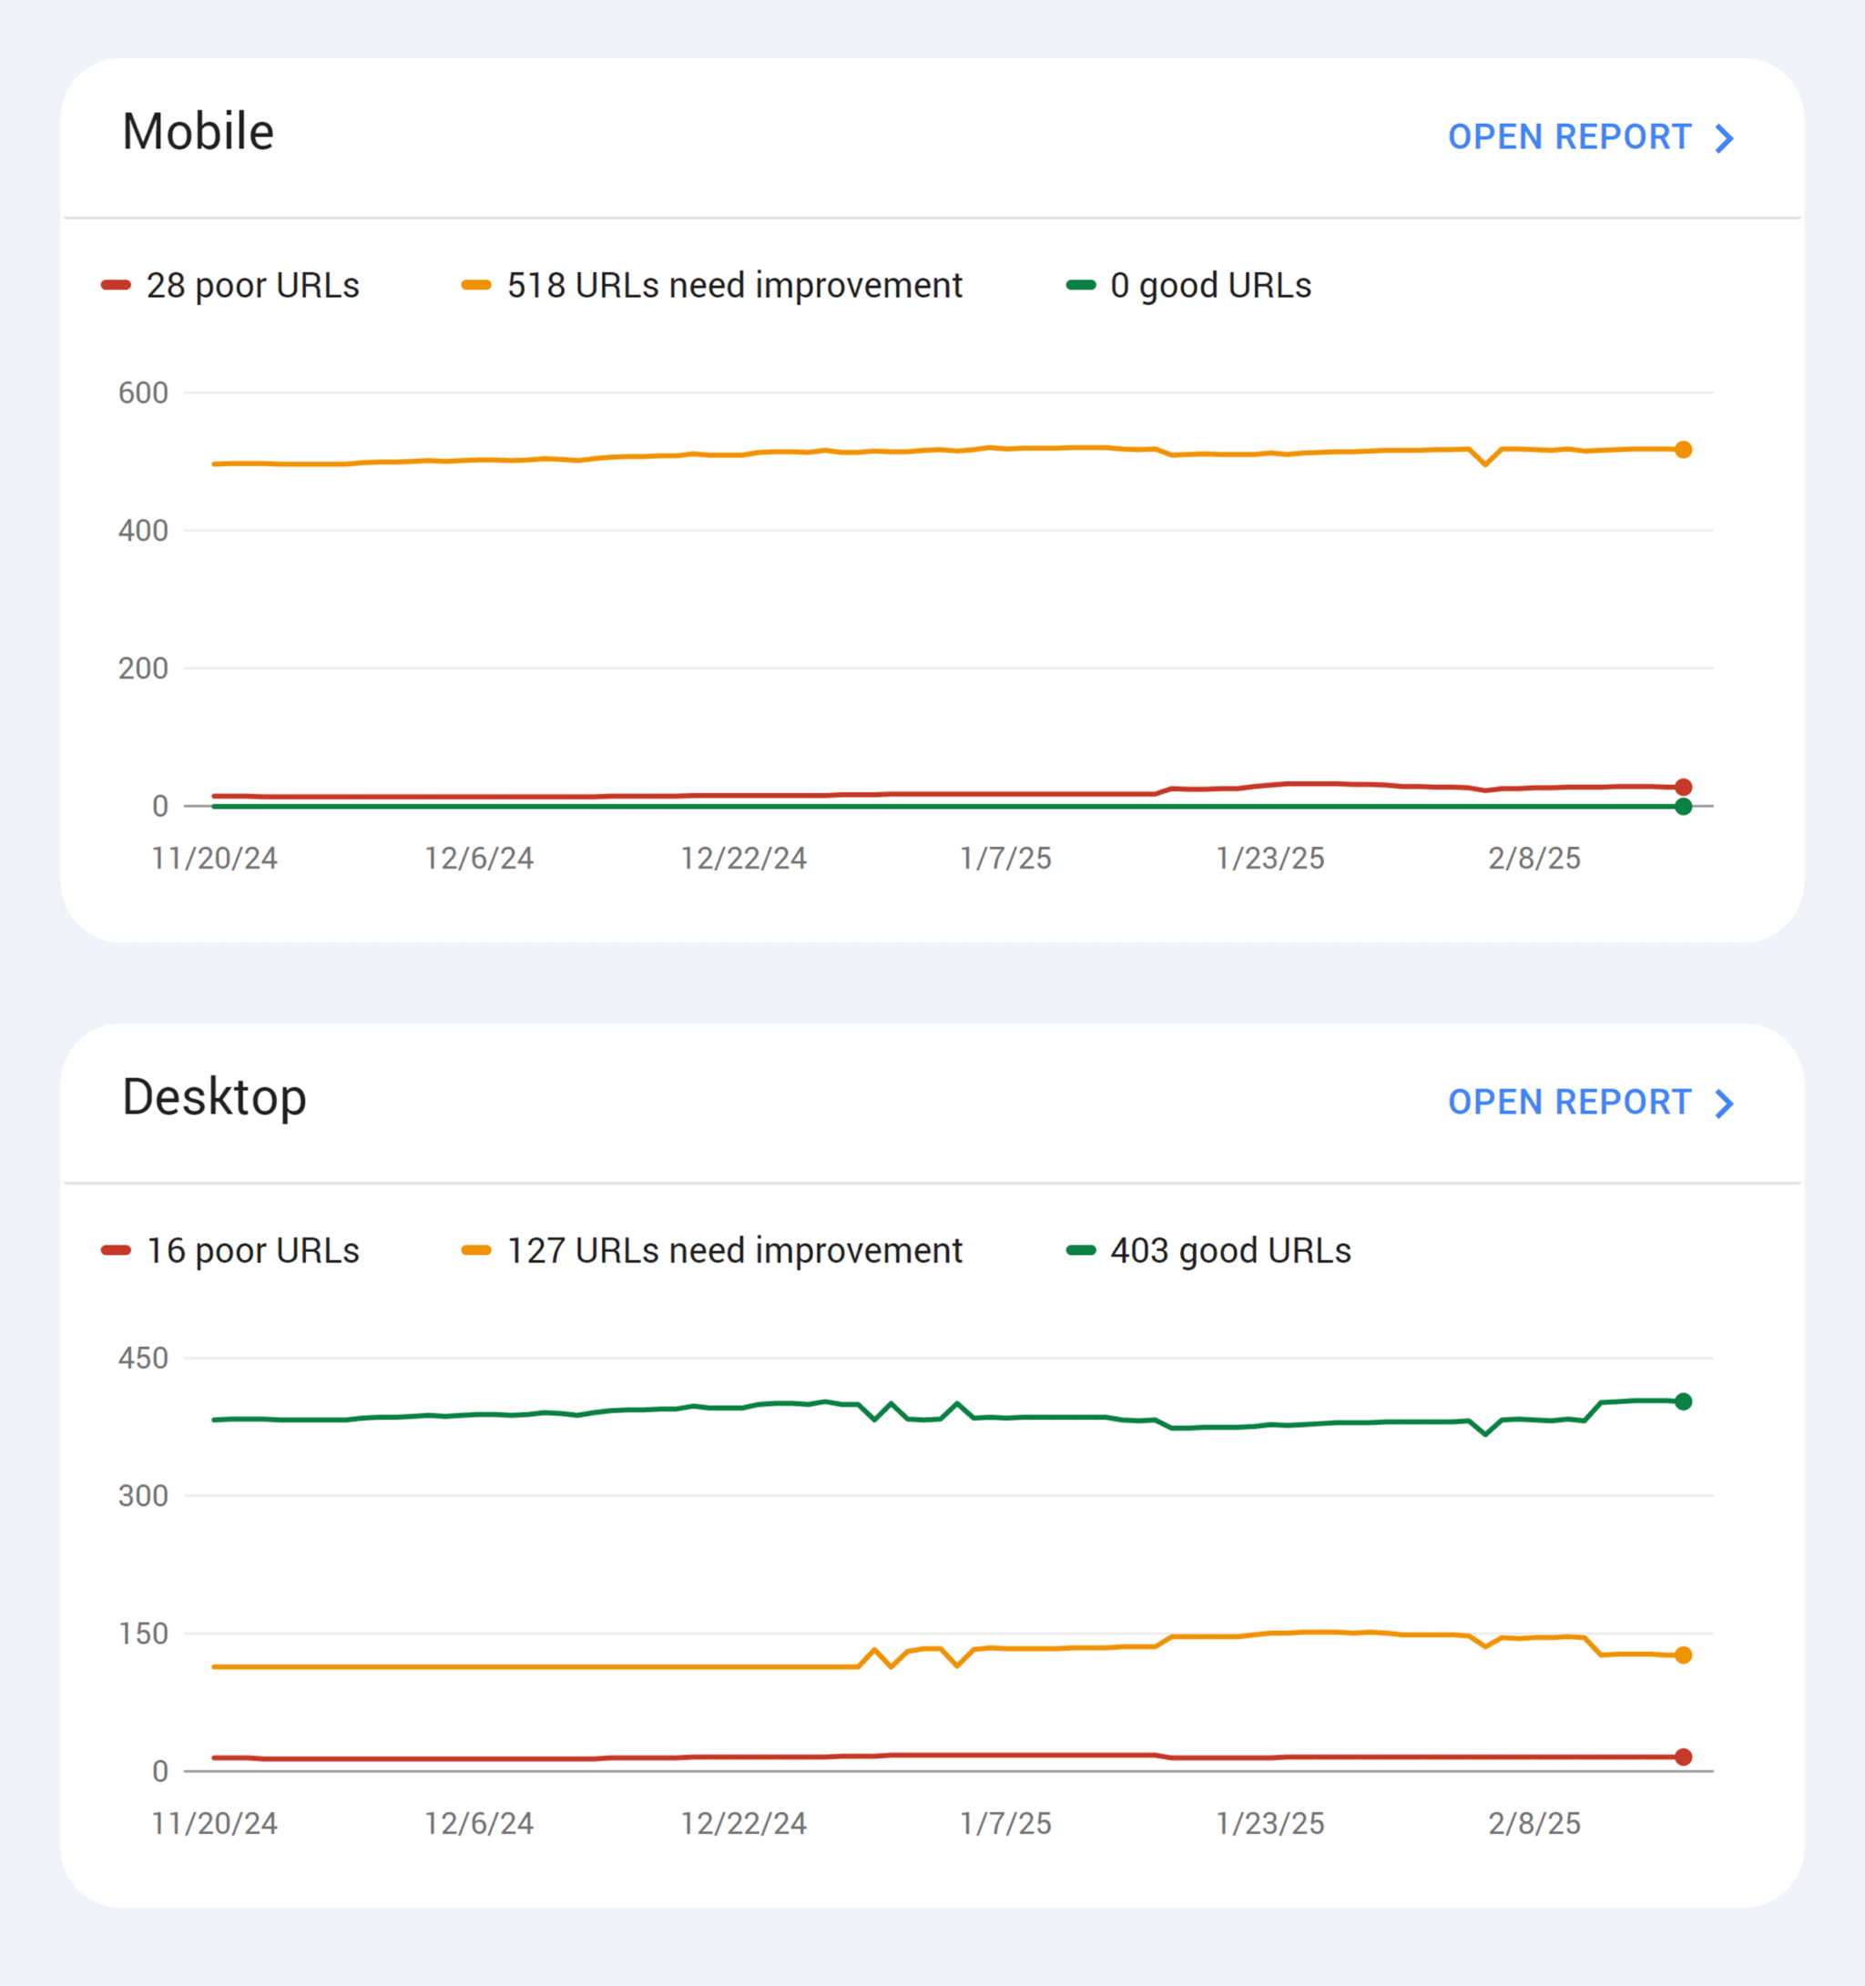
Task: Click the 600 y-axis label on Mobile chart
Action: [143, 392]
